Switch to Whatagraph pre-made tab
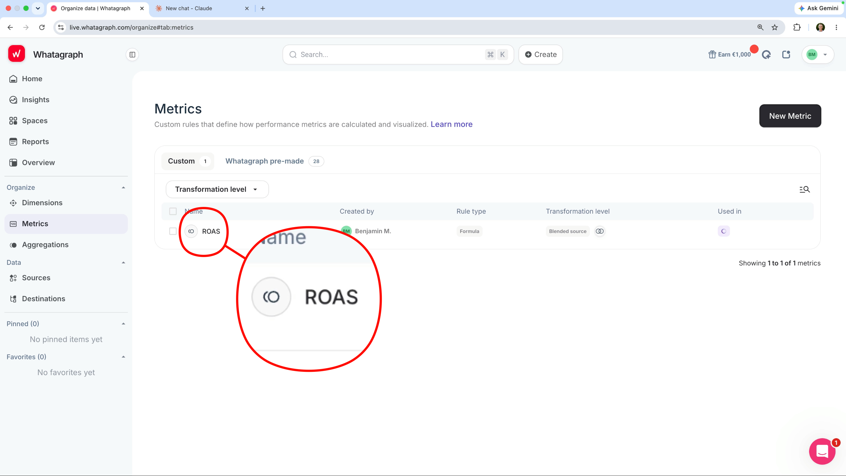This screenshot has height=476, width=846. pos(275,161)
